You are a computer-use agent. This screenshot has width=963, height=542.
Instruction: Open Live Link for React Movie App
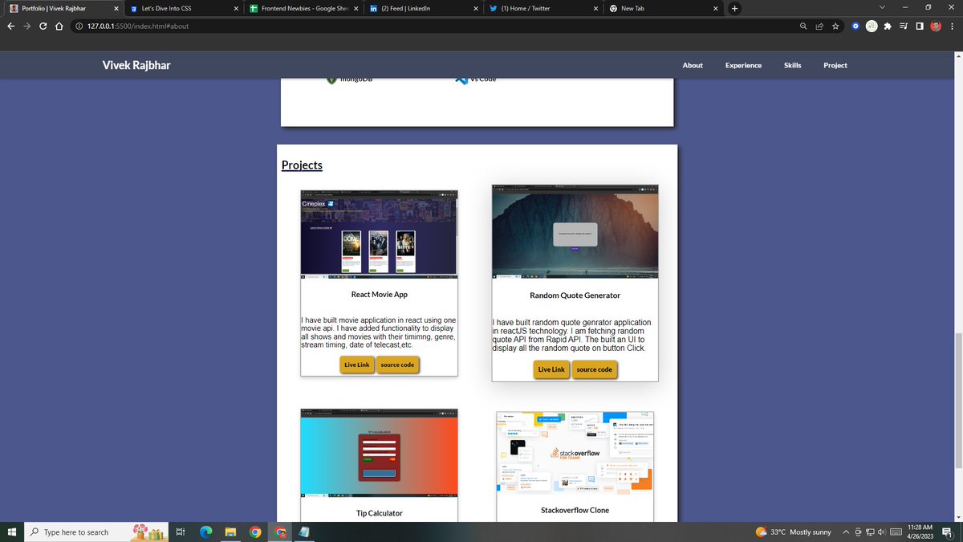pyautogui.click(x=356, y=365)
